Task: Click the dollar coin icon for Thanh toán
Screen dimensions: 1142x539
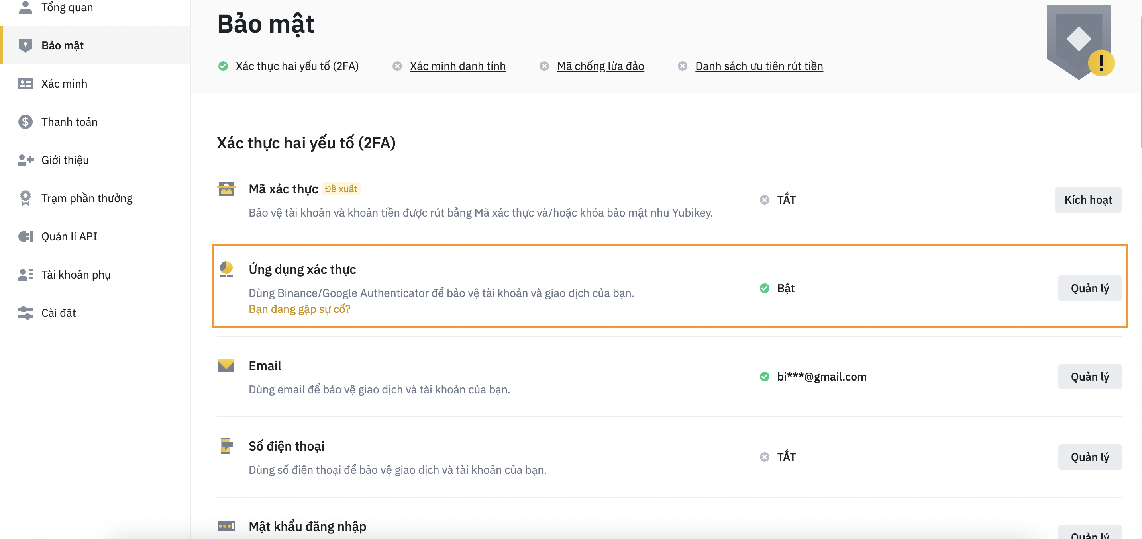Action: point(25,122)
